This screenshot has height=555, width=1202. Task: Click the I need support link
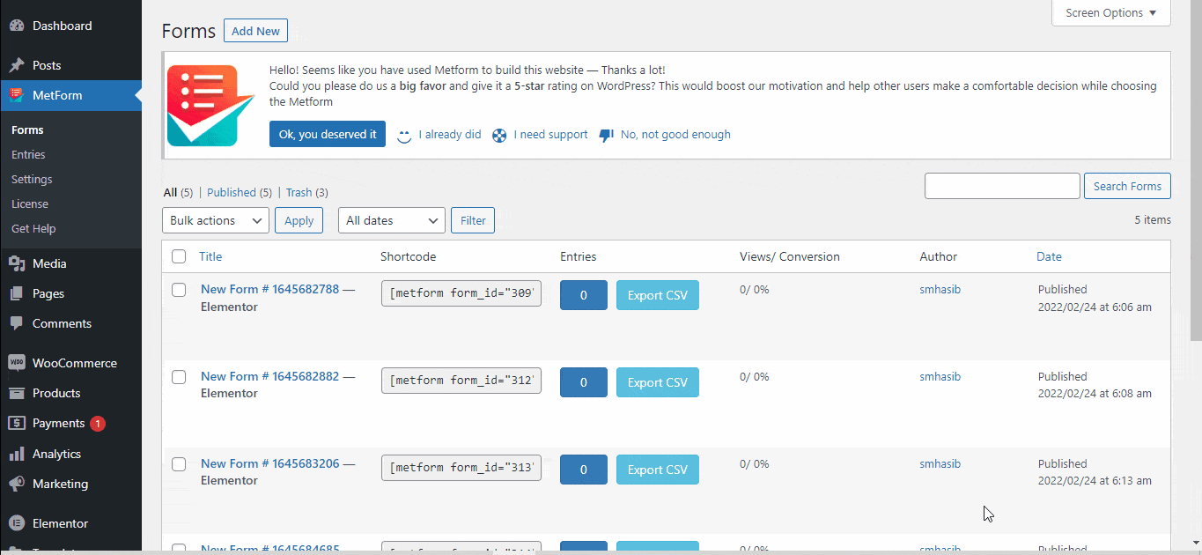(550, 135)
